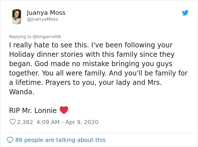Viewport: 198px width, 147px height.
Task: Click the 'RIP Mr. Lonnie' text
Action: point(33,110)
